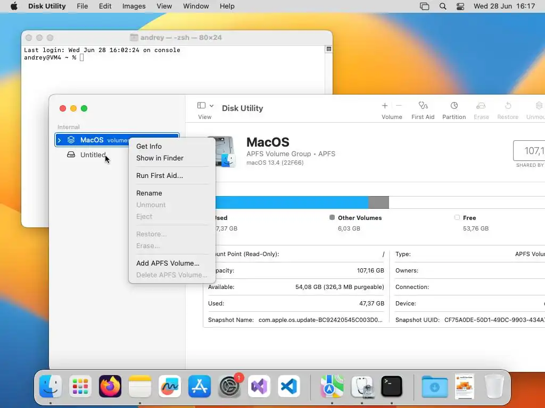The height and width of the screenshot is (408, 545).
Task: Click the macOS 13.4 (22F66) version text
Action: coord(275,163)
